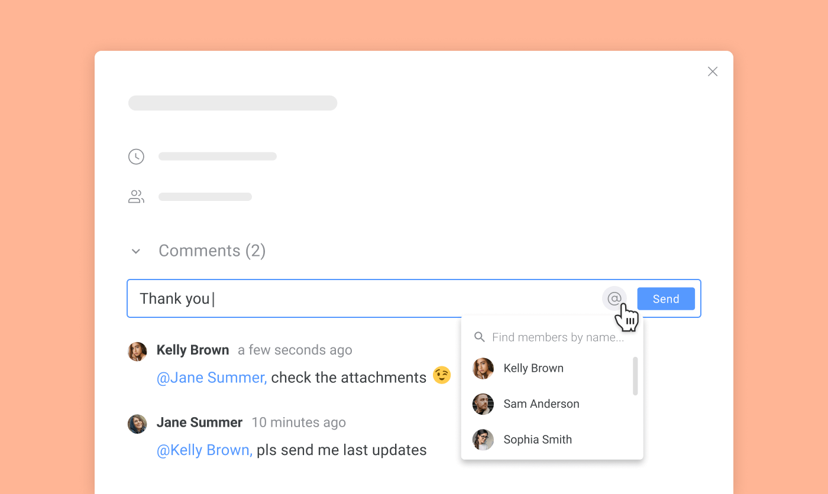The image size is (828, 494).
Task: Click the chevron next to Comments heading
Action: tap(136, 251)
